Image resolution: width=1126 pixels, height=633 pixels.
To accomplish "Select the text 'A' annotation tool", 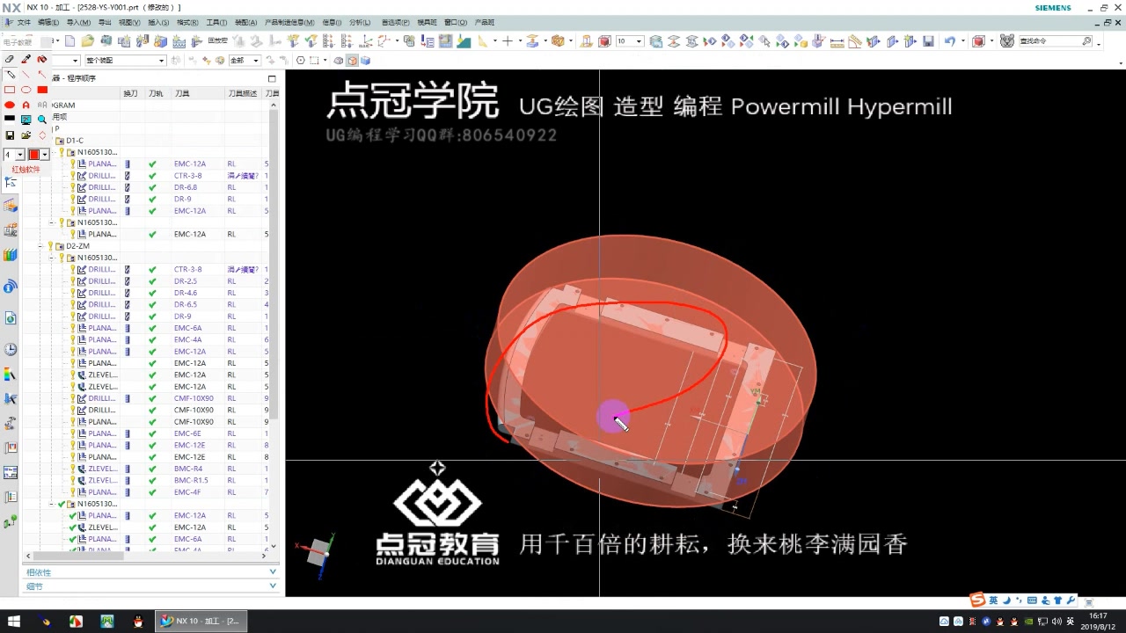I will 26,103.
